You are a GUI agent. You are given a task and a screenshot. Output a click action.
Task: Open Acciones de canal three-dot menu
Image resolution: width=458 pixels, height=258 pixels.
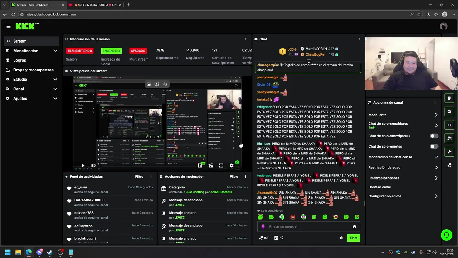click(435, 102)
